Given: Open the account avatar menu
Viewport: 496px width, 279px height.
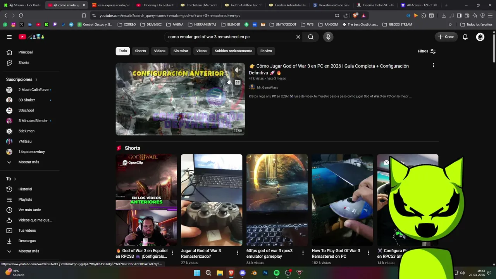Looking at the screenshot, I should point(480,37).
